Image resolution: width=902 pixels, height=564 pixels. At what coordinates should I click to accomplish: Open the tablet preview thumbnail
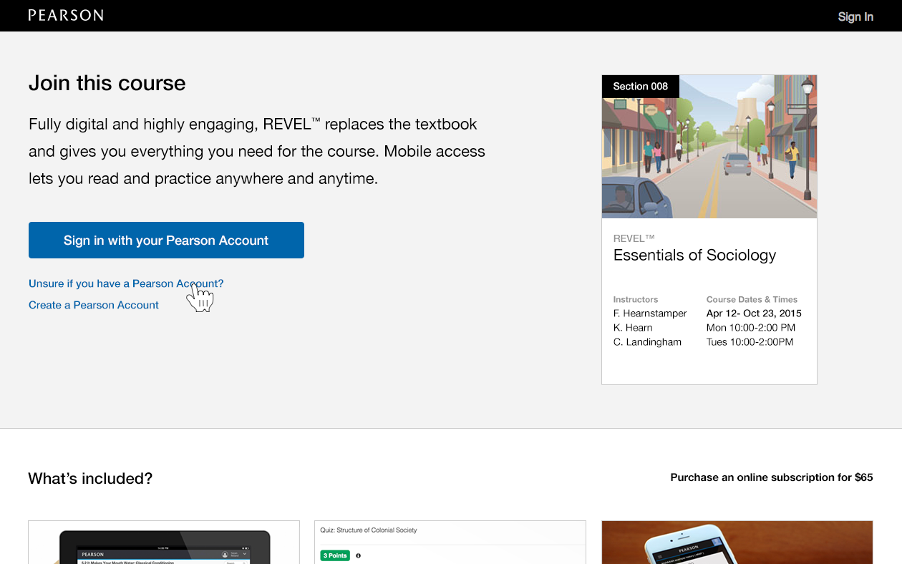tap(164, 543)
